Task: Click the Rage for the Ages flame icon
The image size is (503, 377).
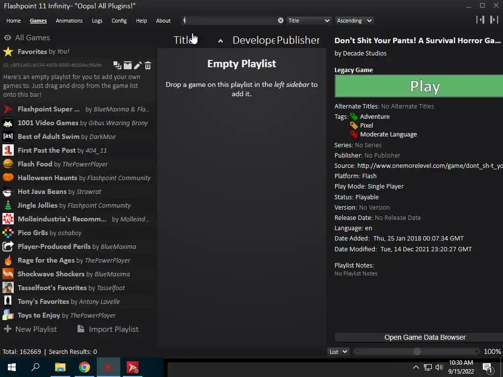Action: [8, 260]
